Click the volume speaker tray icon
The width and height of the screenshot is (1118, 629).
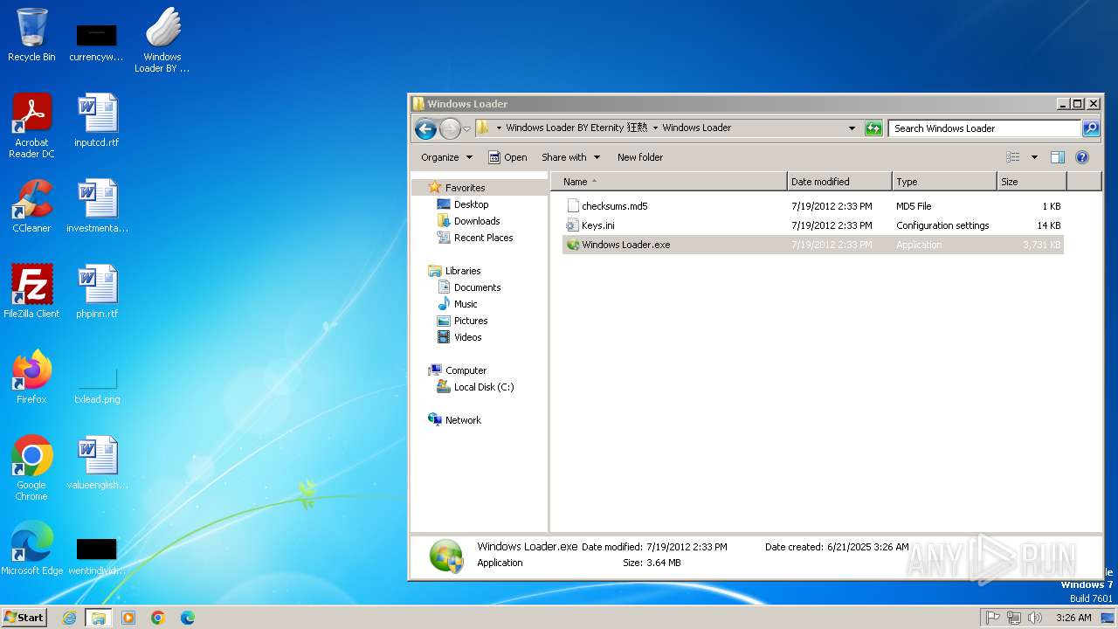point(1035,618)
